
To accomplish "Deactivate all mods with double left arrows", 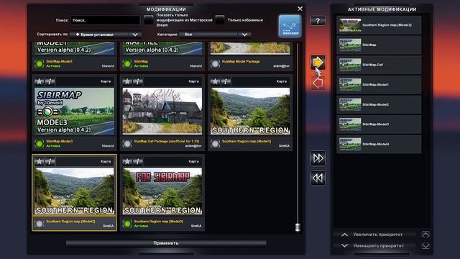I will (x=318, y=178).
